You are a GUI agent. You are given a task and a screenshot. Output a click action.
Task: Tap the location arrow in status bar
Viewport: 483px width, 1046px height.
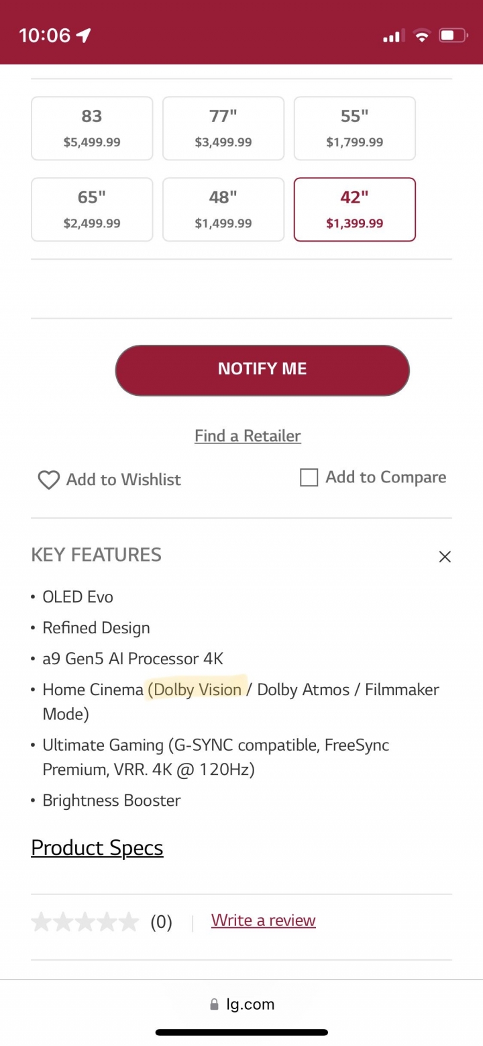[x=84, y=36]
